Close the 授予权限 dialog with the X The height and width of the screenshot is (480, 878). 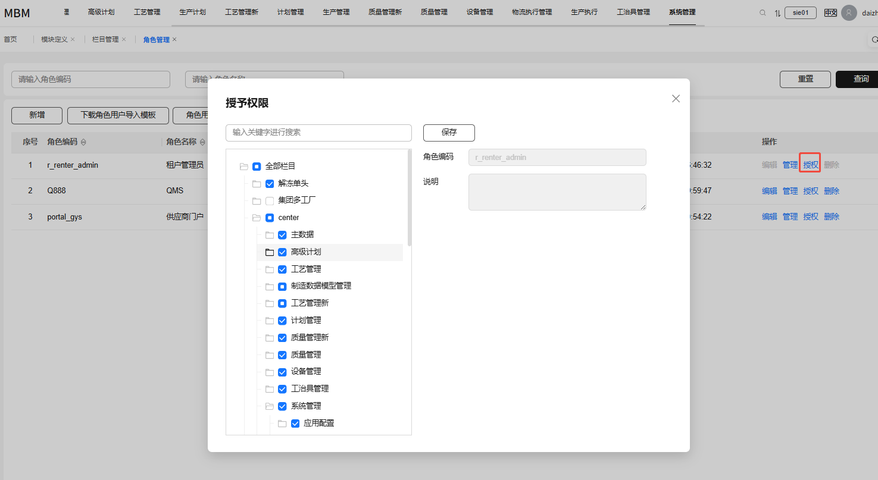click(x=676, y=99)
